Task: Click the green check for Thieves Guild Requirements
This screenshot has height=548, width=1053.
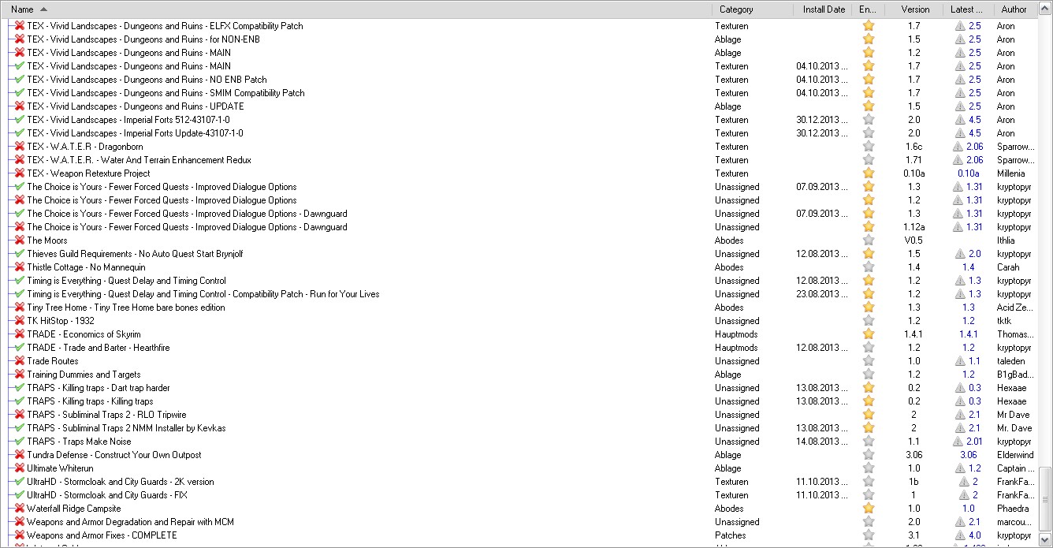Action: pyautogui.click(x=20, y=254)
